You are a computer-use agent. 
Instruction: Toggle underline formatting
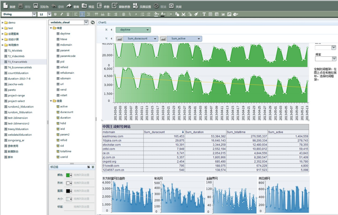click(68, 14)
